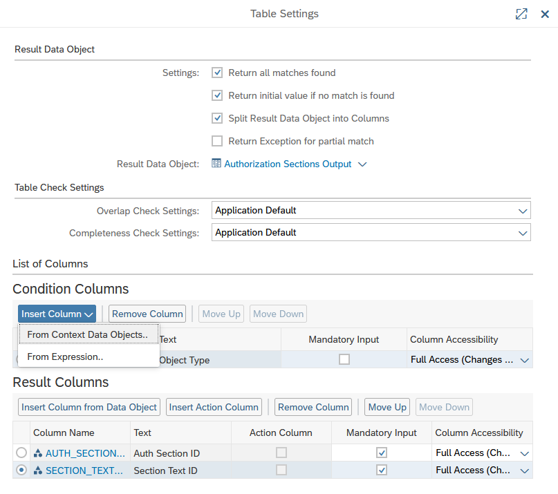
Task: Uncheck Split Result Data Object into Columns
Action: click(217, 118)
